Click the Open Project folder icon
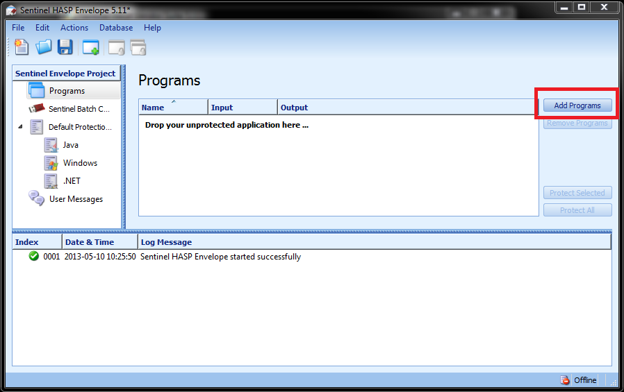This screenshot has width=624, height=392. pyautogui.click(x=44, y=47)
